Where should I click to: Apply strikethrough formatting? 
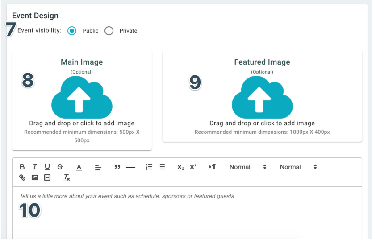point(60,167)
